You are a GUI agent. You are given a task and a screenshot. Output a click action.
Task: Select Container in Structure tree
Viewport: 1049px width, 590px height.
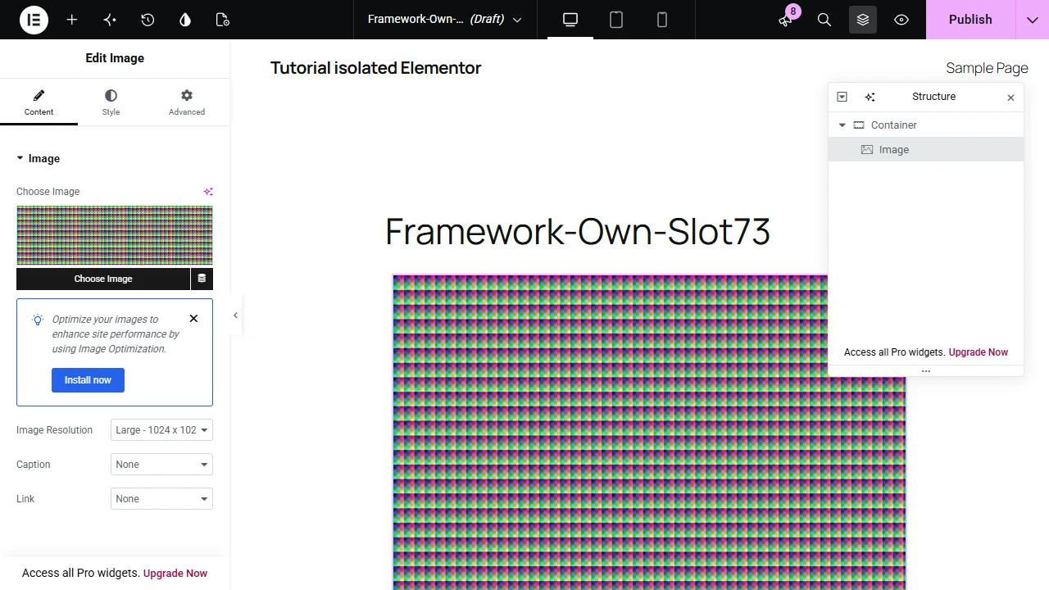pyautogui.click(x=926, y=125)
